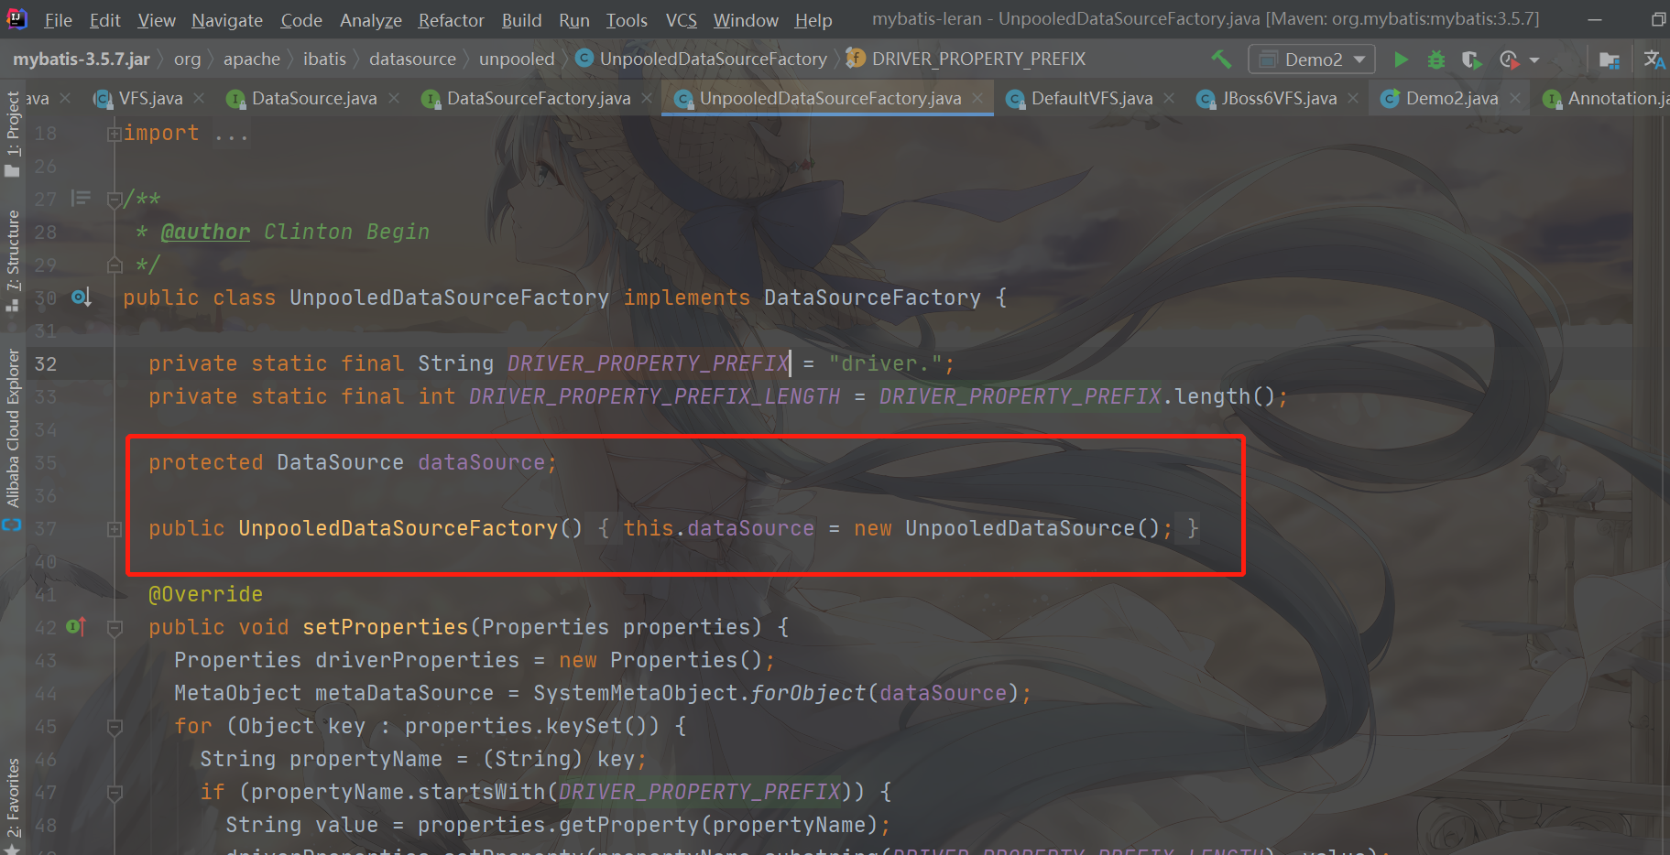This screenshot has height=855, width=1670.
Task: Click the Profiler run clock icon
Action: 1509,60
